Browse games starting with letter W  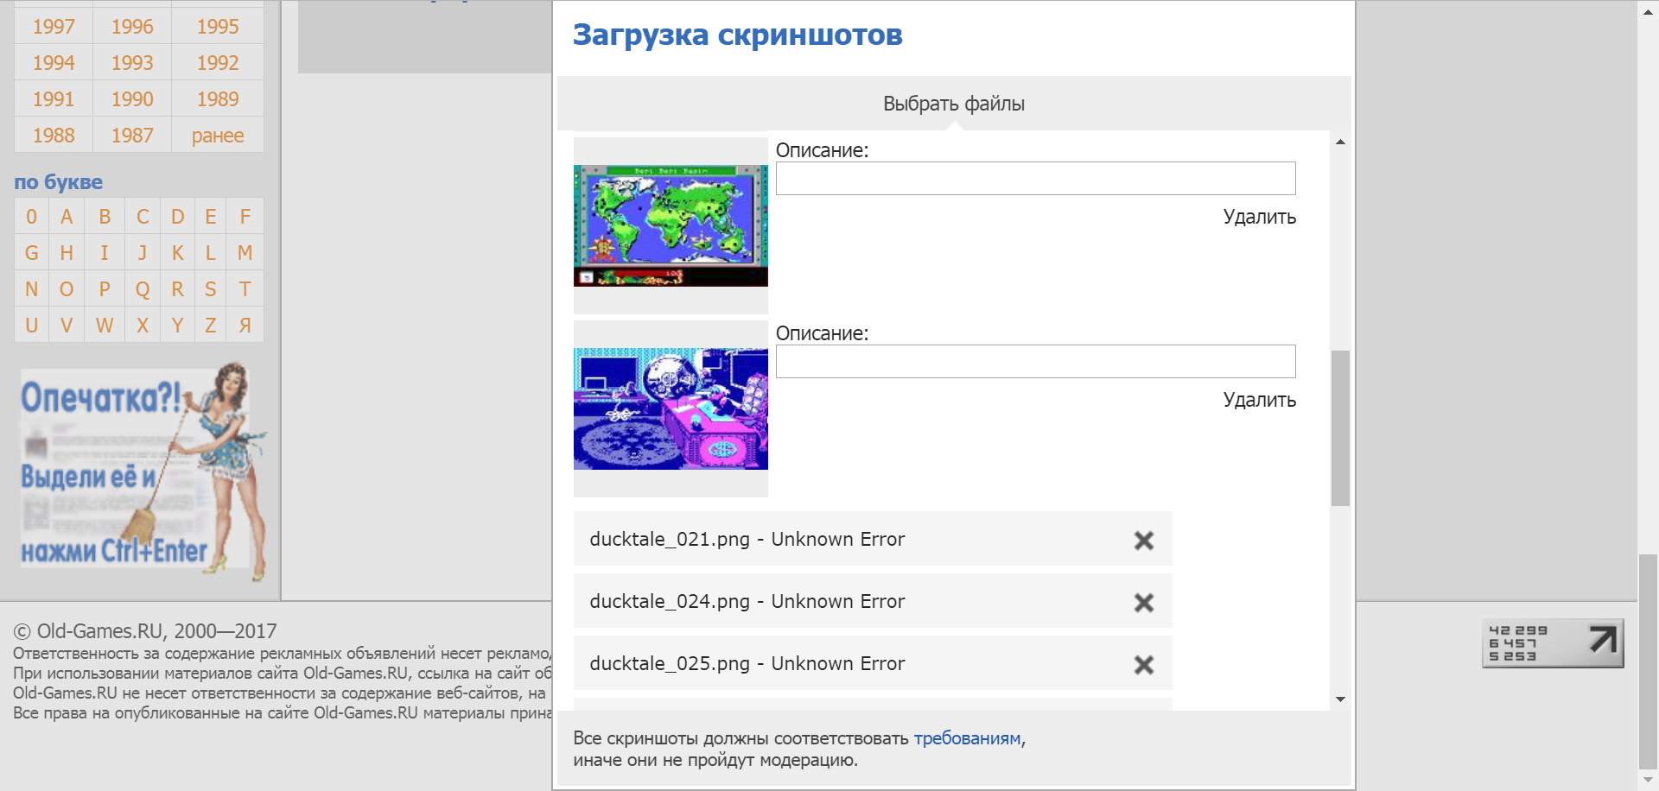pos(105,326)
